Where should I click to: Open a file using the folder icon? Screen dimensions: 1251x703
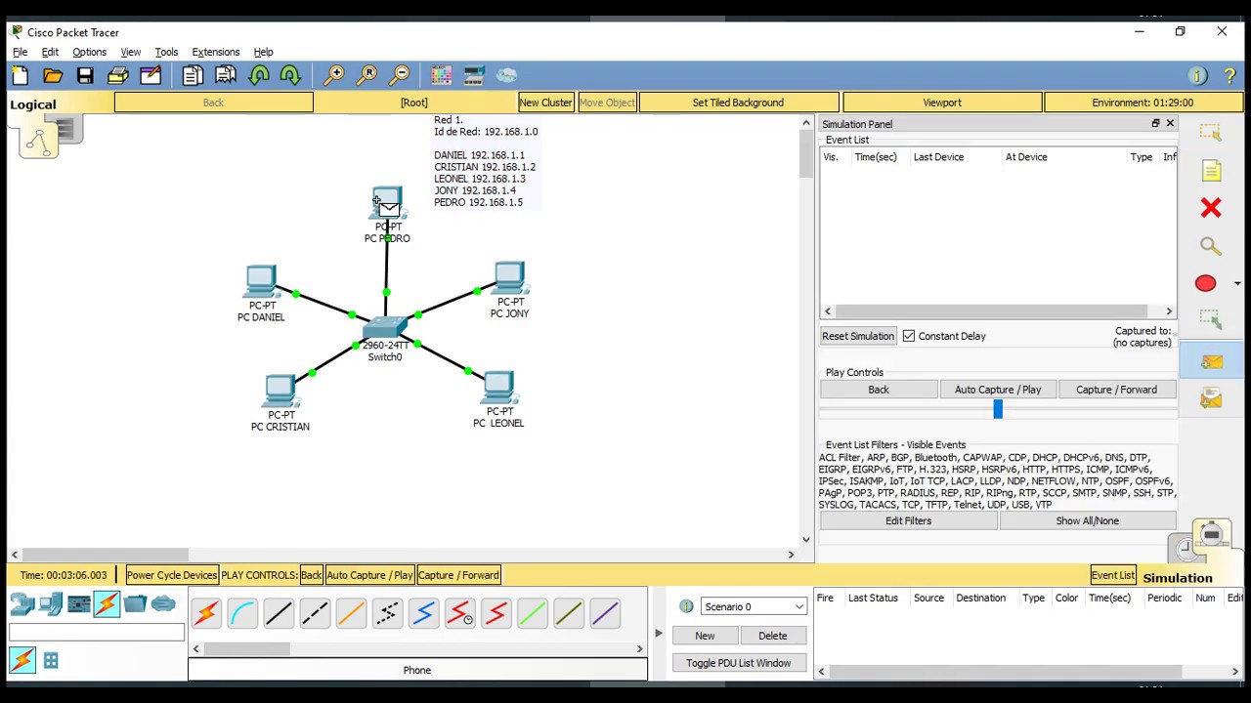tap(53, 75)
